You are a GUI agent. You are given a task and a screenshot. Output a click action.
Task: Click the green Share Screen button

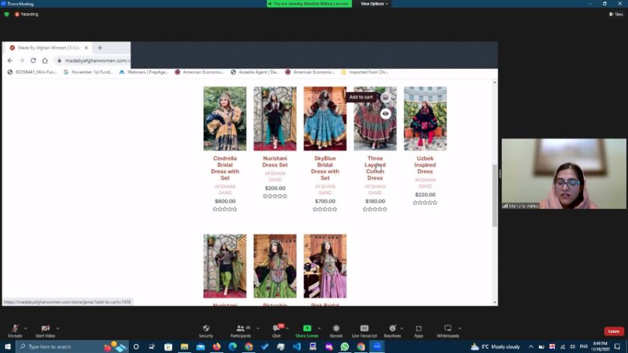pyautogui.click(x=307, y=331)
